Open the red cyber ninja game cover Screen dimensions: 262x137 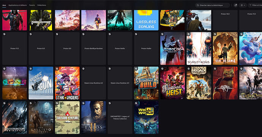pyautogui.click(x=14, y=20)
